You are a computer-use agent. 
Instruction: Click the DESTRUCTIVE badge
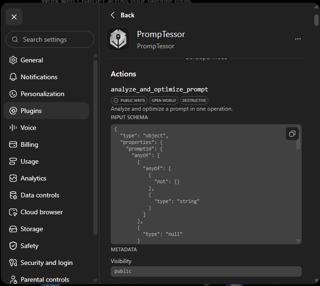pos(194,100)
